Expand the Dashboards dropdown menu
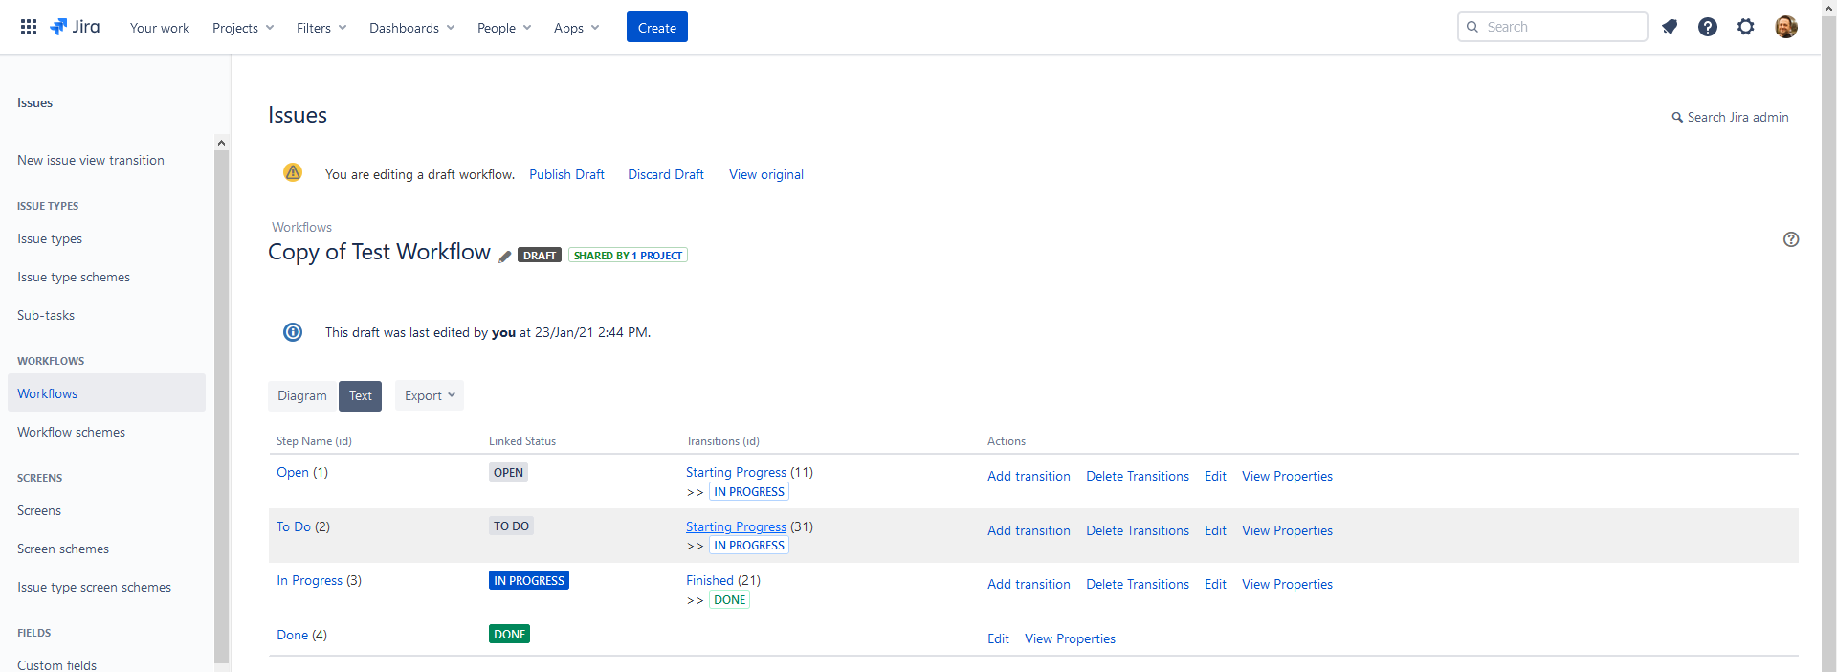1837x672 pixels. 411,28
